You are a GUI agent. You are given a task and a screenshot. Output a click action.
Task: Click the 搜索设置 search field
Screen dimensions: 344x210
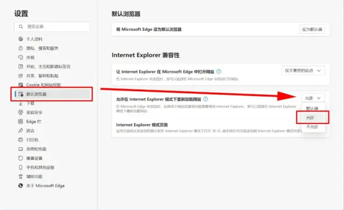[52, 27]
